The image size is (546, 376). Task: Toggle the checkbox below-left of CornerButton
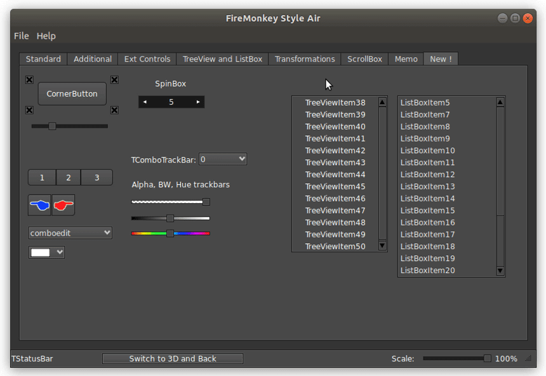click(29, 110)
